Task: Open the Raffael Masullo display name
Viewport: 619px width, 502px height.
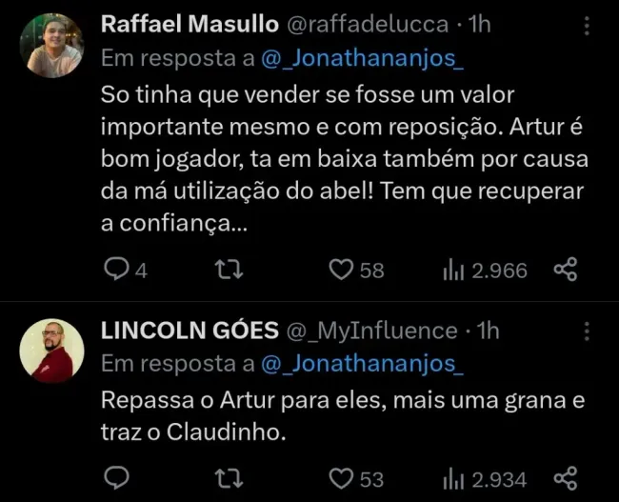Action: coord(183,24)
